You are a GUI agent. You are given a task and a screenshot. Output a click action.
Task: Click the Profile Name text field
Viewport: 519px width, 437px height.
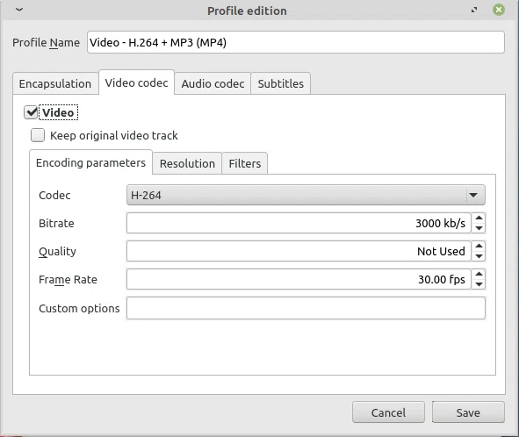[296, 42]
